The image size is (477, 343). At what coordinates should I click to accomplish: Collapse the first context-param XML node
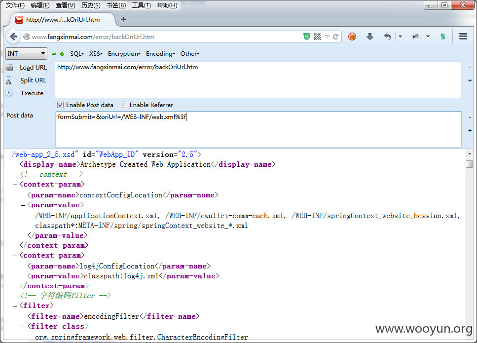pos(15,185)
